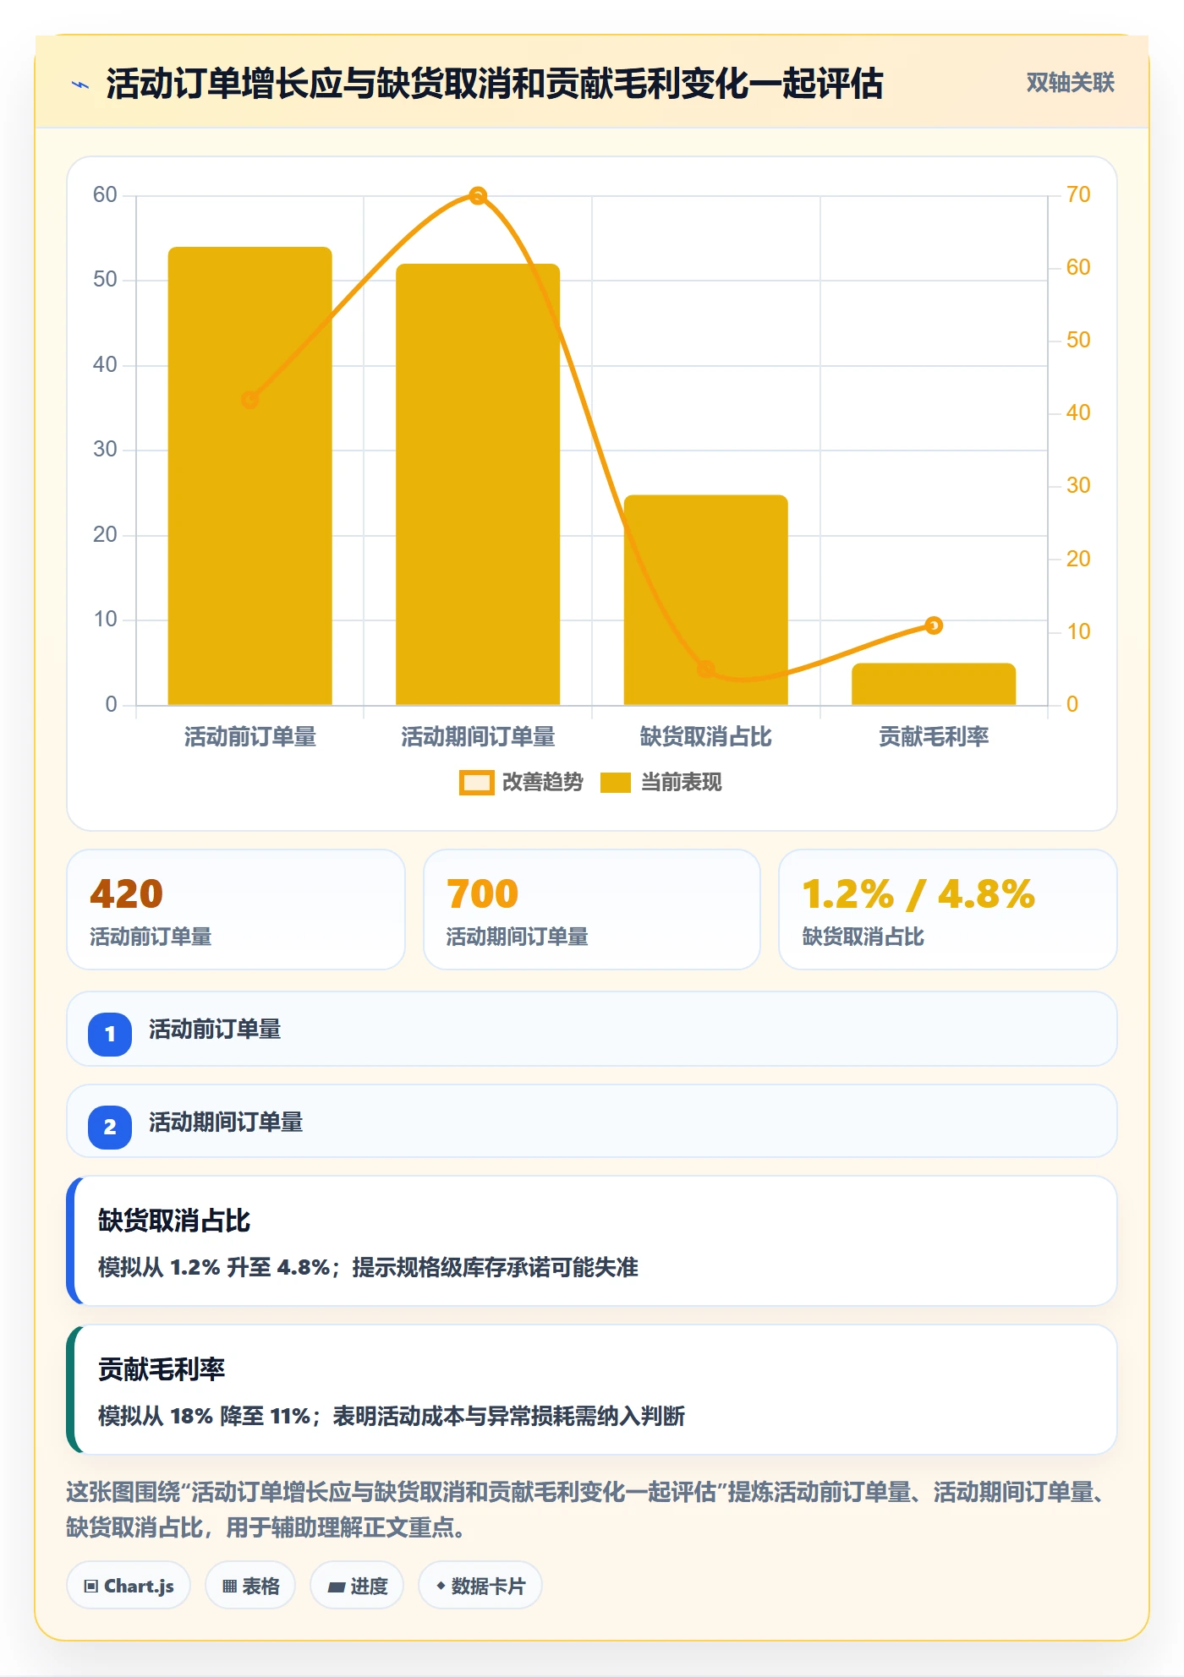Click the bar icon in the 进度 chip
The image size is (1184, 1677).
pos(336,1587)
